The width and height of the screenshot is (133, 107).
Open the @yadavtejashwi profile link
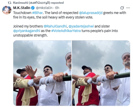tap(81, 26)
